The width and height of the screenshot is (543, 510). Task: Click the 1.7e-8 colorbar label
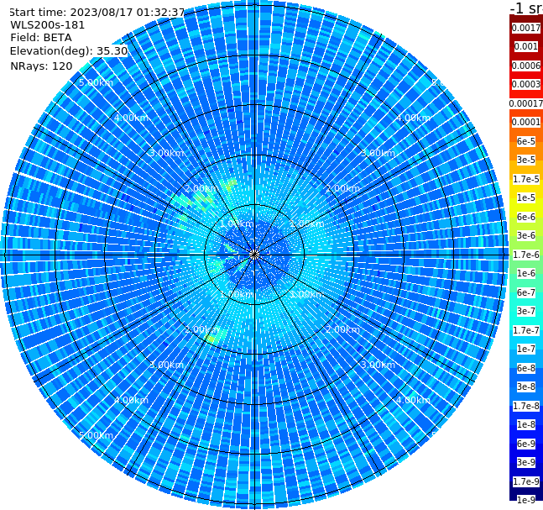[x=526, y=406]
